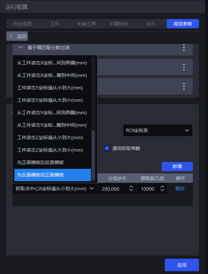Open the ROI坐标系 dropdown
The height and width of the screenshot is (274, 208).
[x=158, y=130]
